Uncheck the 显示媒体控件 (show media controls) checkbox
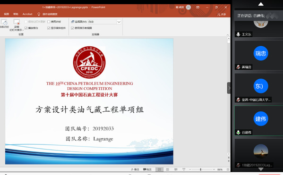 pyautogui.click(x=49, y=28)
